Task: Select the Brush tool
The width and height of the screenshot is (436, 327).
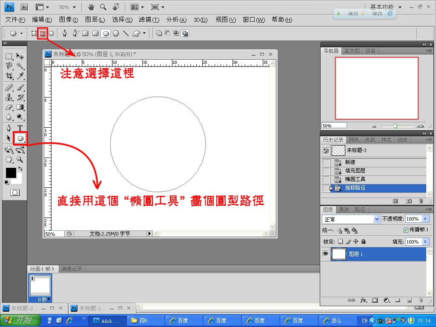Action: [x=20, y=88]
